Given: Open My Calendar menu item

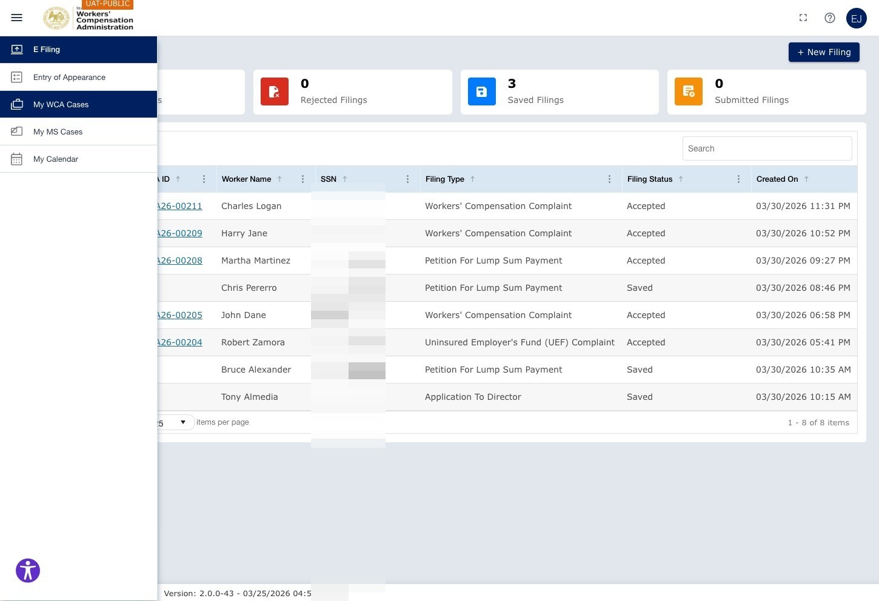Looking at the screenshot, I should click(78, 159).
